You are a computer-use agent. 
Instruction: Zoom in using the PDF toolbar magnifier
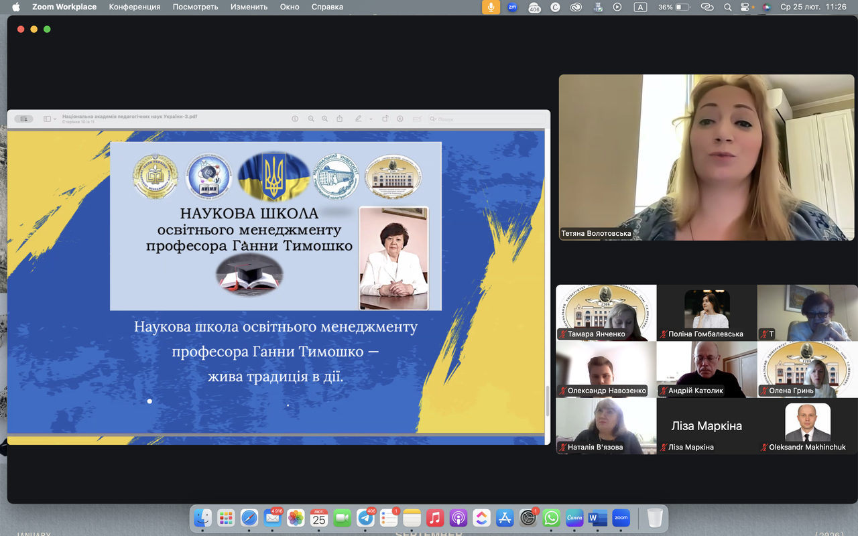pyautogui.click(x=325, y=119)
